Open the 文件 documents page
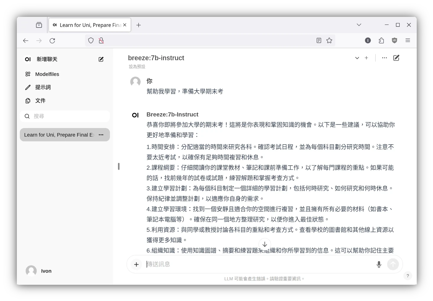This screenshot has height=301, width=433. tap(40, 101)
